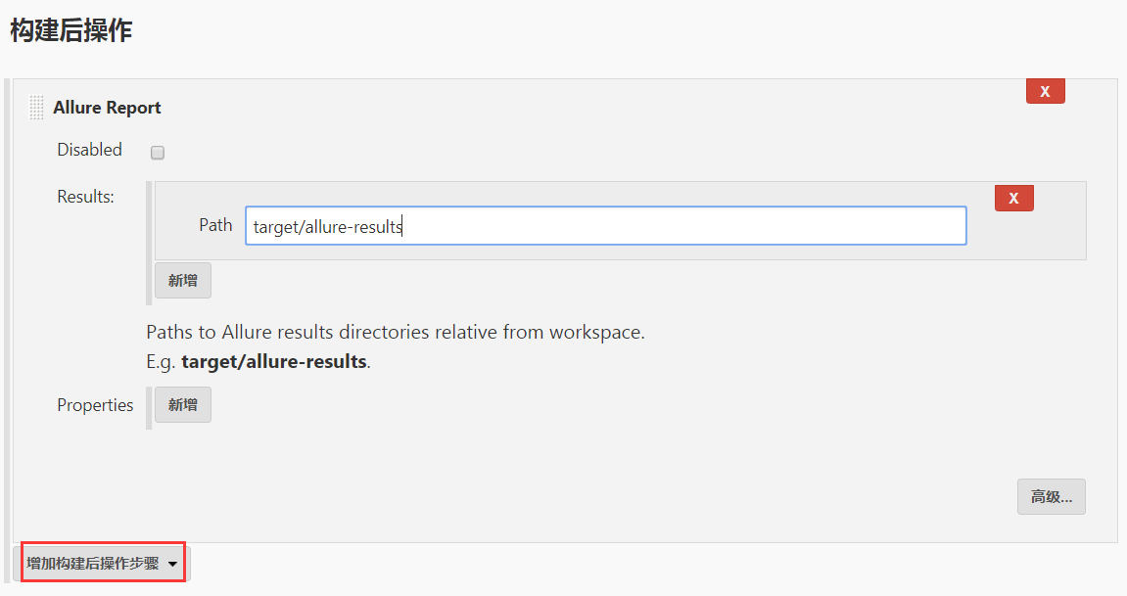Click the Results: label
The image size is (1127, 596).
pyautogui.click(x=85, y=197)
